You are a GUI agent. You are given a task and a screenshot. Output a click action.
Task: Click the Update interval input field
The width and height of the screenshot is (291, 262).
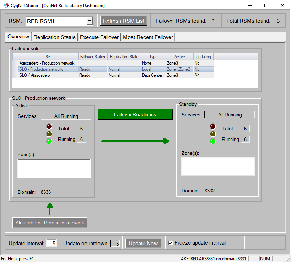(x=52, y=244)
